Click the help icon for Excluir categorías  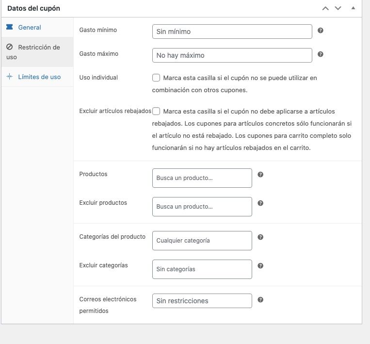[x=260, y=265]
